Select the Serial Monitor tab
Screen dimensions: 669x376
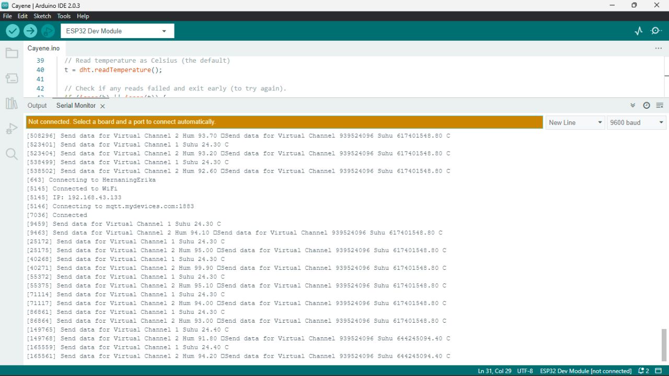[76, 106]
